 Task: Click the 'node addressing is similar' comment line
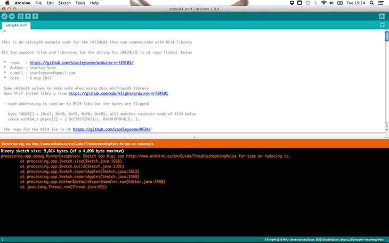coord(76,104)
